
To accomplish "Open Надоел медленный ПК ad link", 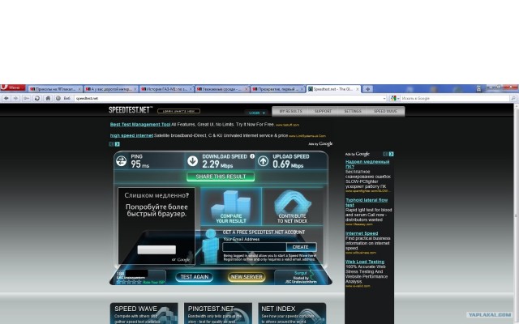I will pos(367,164).
